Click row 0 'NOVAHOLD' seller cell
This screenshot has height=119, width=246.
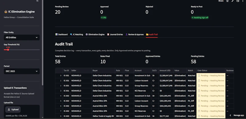pos(81,76)
